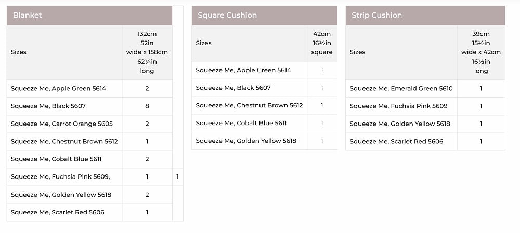Screen dimensions: 520x233
Task: Click the Square Cushion table header
Action: [227, 15]
